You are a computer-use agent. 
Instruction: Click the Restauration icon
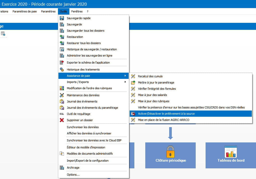(62, 37)
